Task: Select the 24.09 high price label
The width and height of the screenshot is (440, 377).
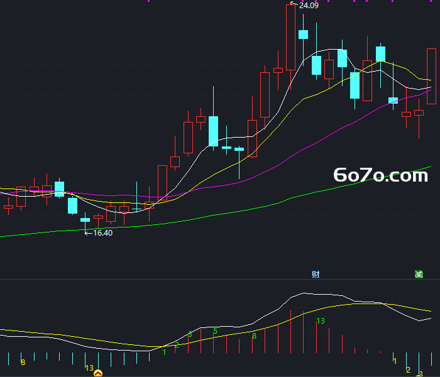Action: (309, 5)
